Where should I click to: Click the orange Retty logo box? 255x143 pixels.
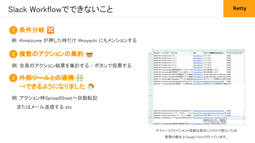click(239, 8)
